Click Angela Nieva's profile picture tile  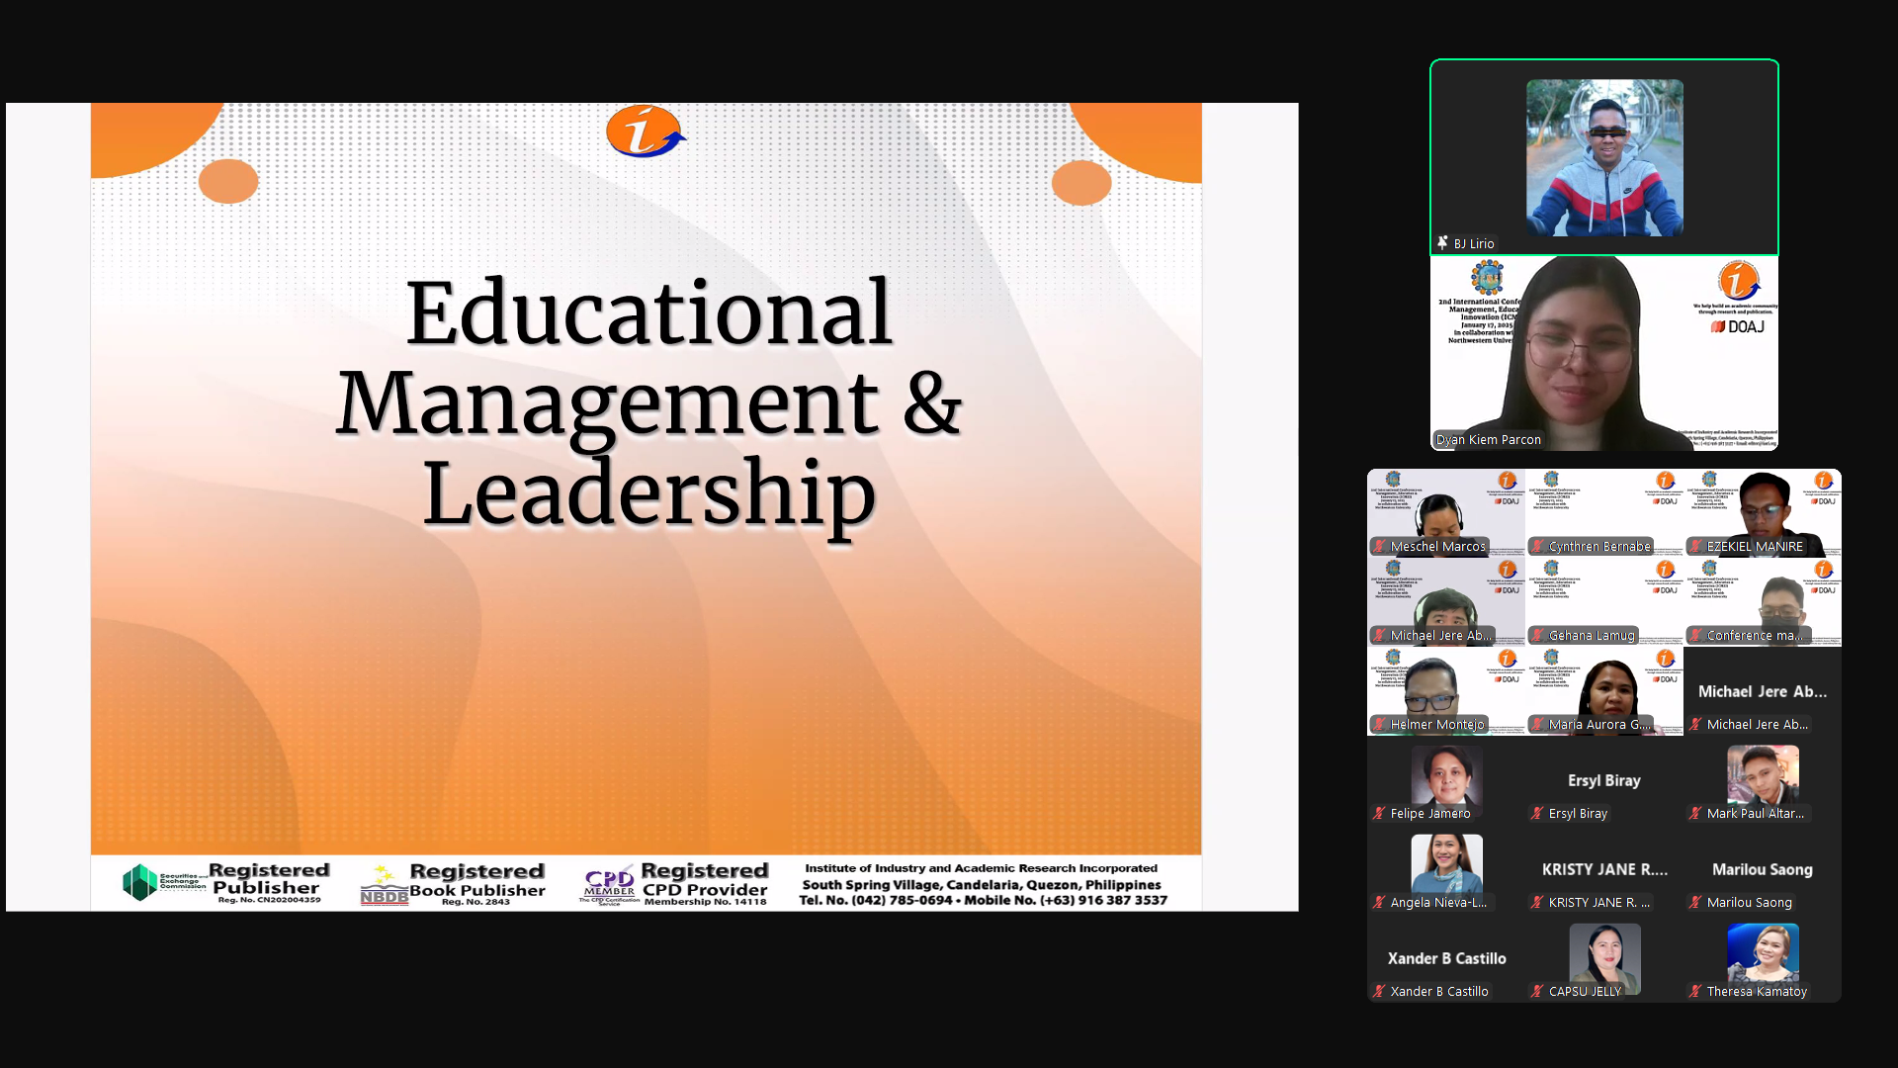click(1446, 864)
